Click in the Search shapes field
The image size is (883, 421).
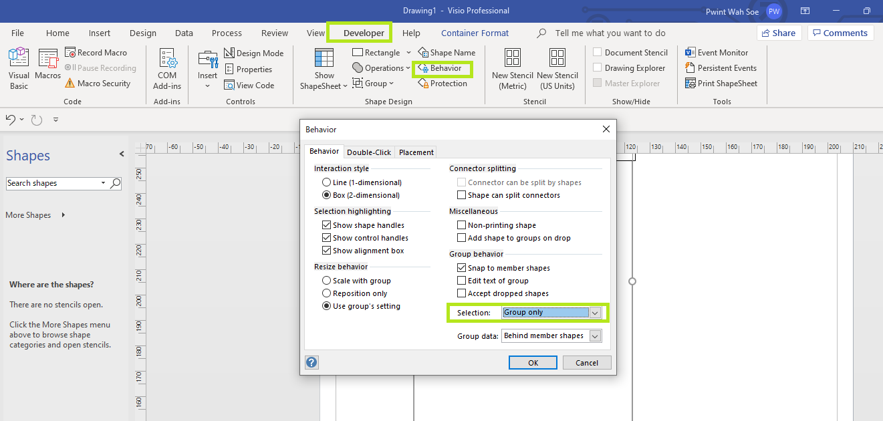57,182
